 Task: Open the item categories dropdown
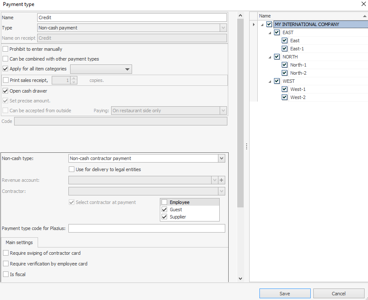coord(127,69)
